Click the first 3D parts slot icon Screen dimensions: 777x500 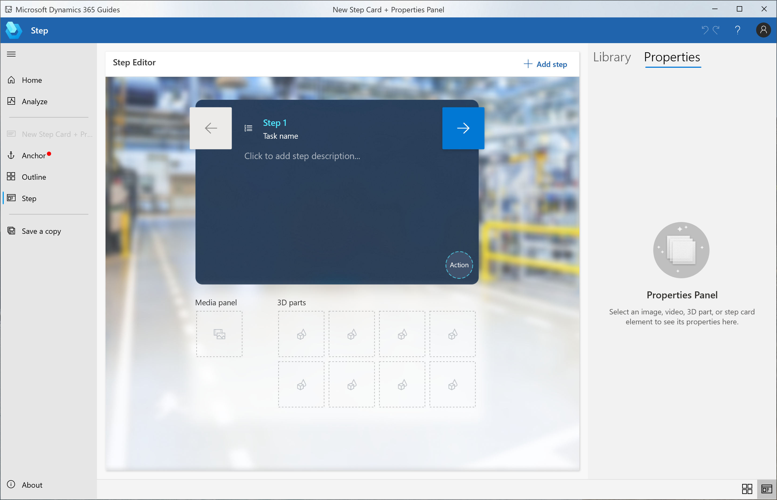[x=301, y=333]
